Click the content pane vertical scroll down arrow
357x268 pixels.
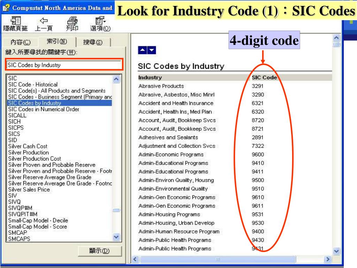[x=336, y=251]
